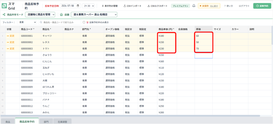273x124 pixels.
Task: Select the レタス product name cell
Action: click(52, 42)
